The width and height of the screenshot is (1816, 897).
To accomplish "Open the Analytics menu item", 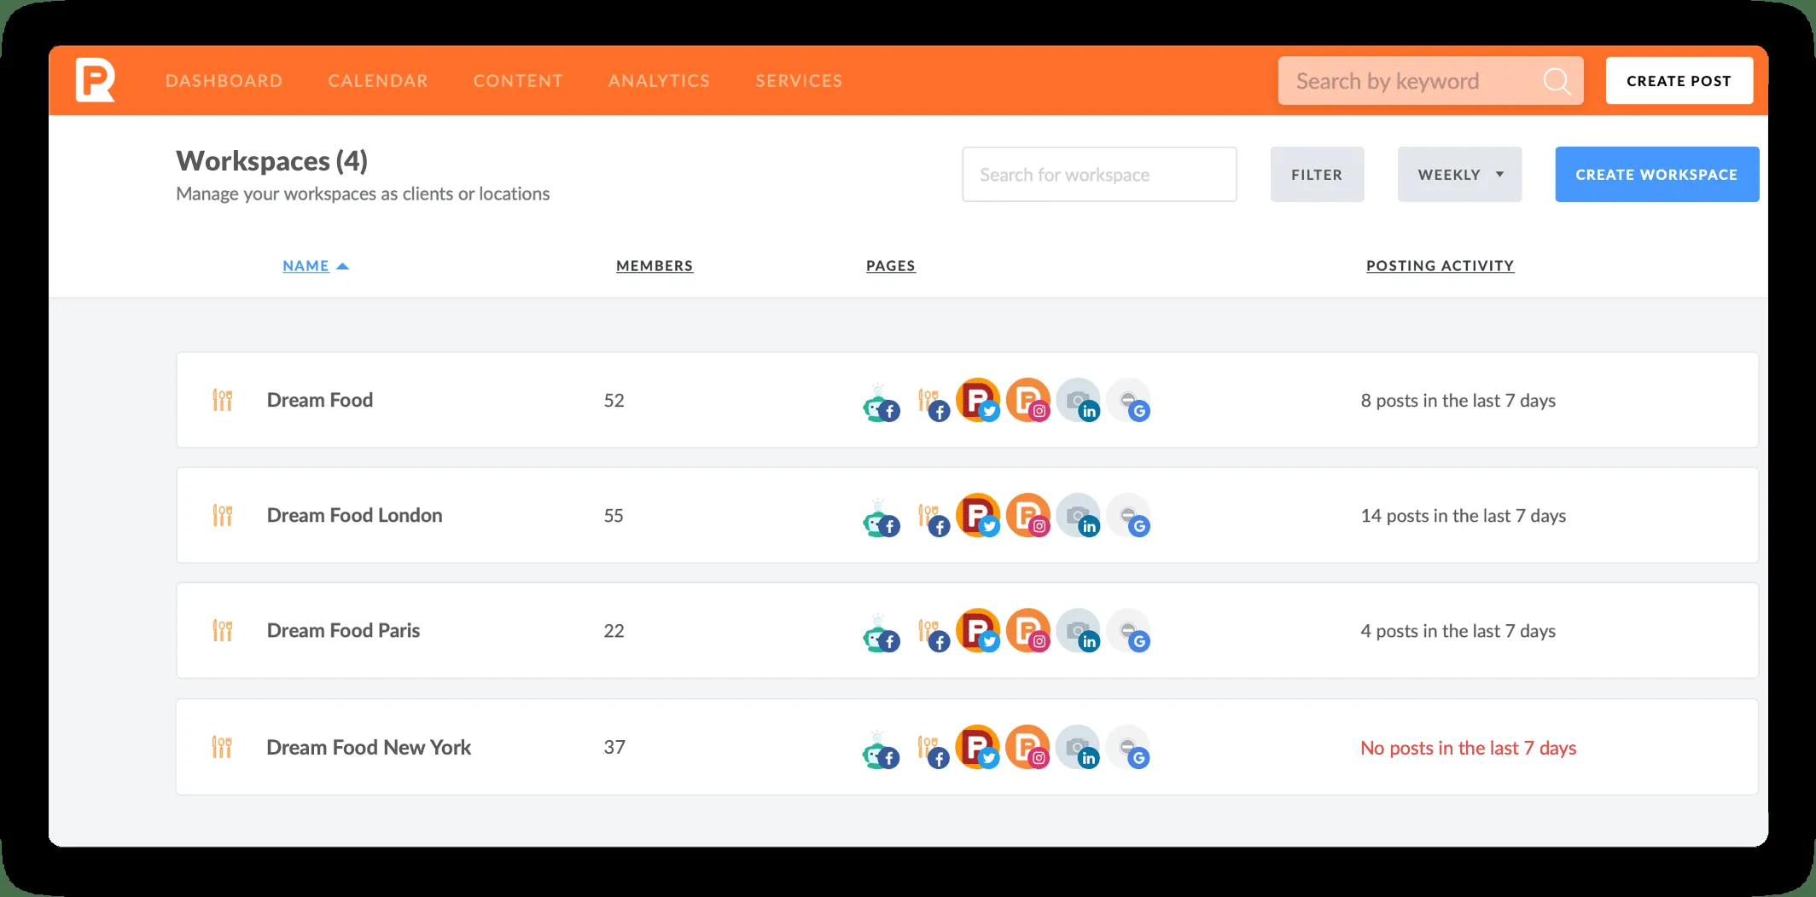I will tap(659, 81).
